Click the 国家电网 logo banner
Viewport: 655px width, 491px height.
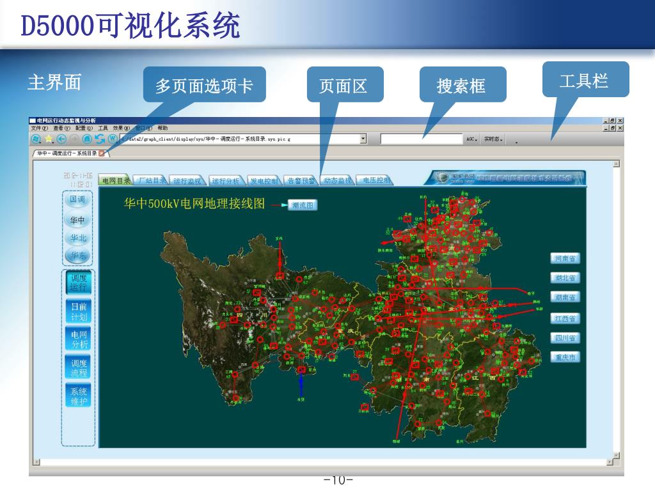[x=505, y=178]
